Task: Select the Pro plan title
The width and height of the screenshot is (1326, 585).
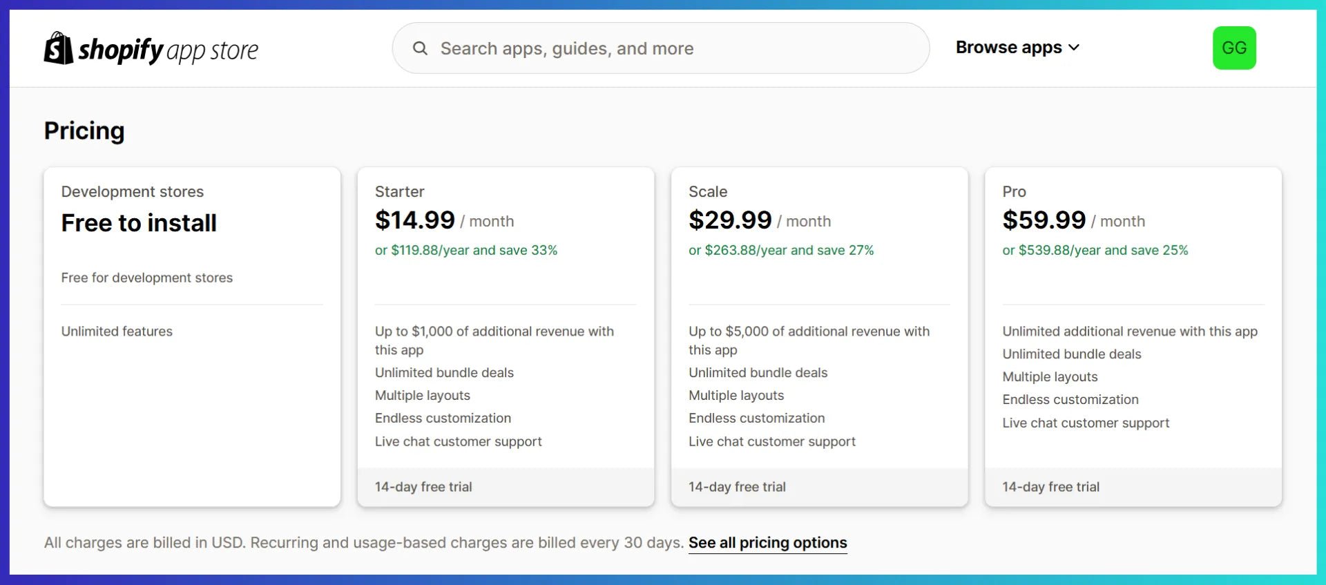Action: point(1014,191)
